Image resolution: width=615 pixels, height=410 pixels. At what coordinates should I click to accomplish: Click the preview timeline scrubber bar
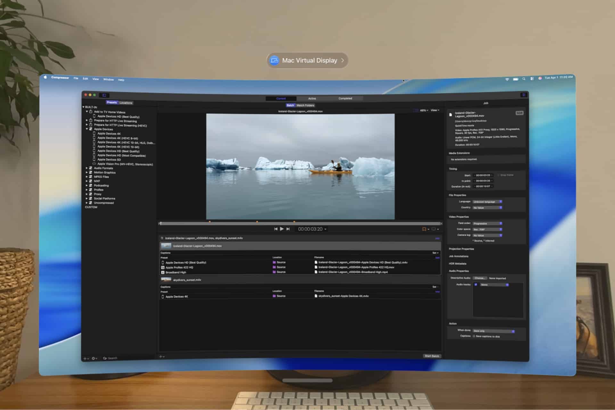click(300, 223)
